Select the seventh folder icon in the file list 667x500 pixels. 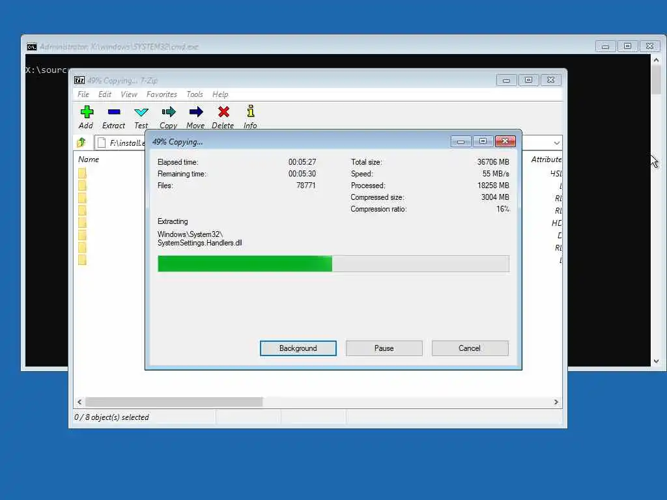[82, 247]
